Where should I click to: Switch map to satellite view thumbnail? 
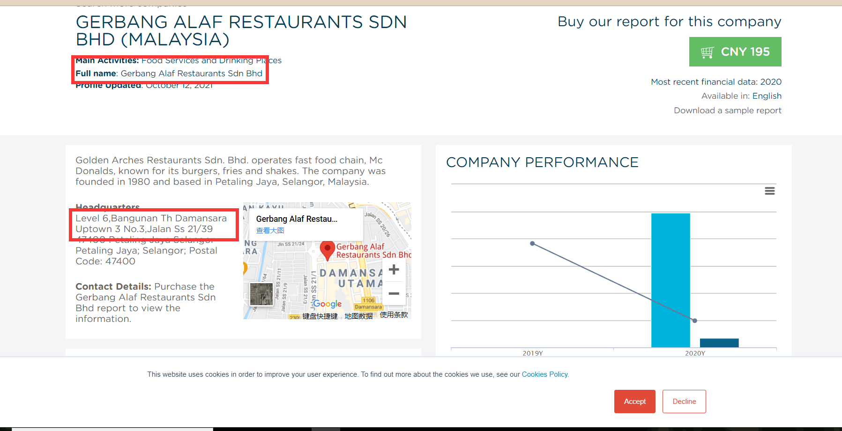(x=261, y=294)
